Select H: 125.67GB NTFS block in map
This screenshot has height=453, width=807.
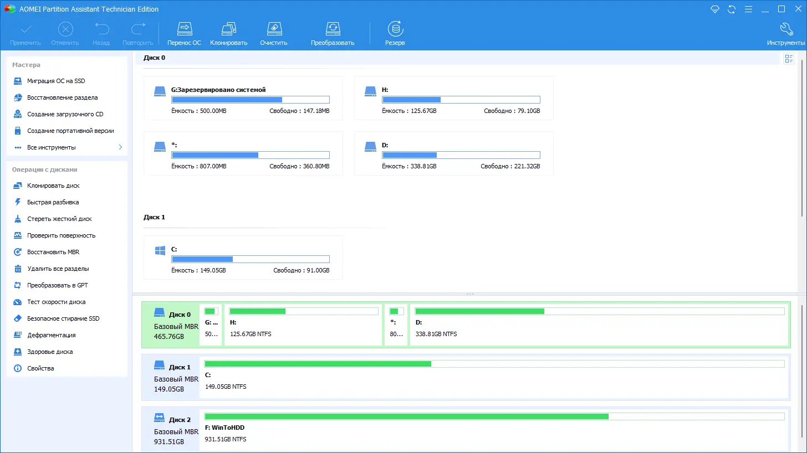[x=303, y=325]
